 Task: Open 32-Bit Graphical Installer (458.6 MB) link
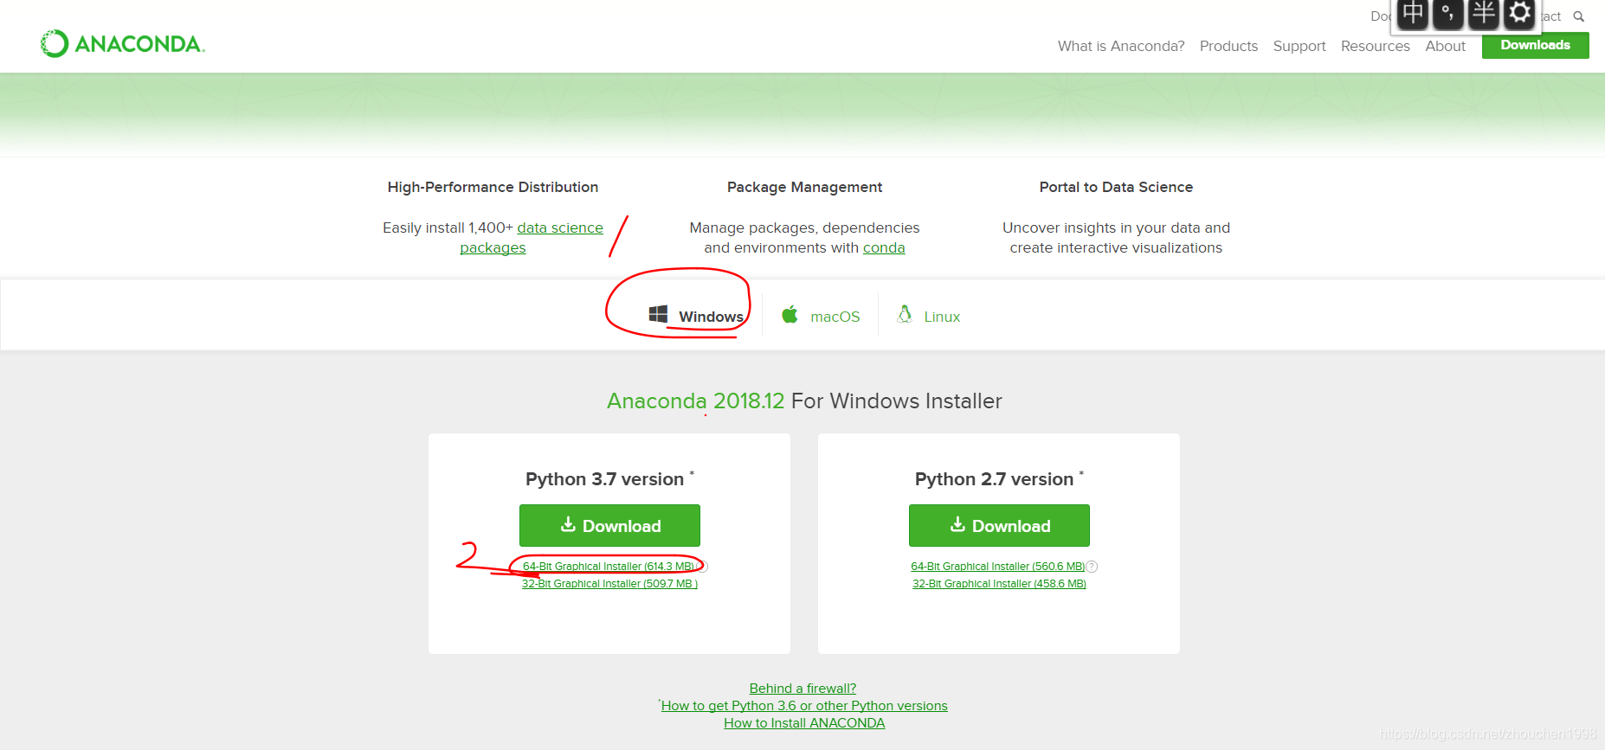click(x=999, y=584)
